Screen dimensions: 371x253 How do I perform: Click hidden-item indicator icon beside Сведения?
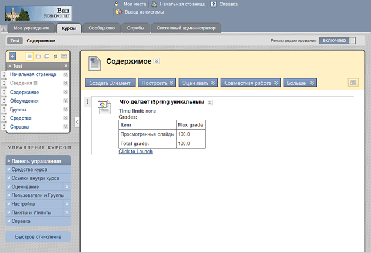tap(35, 83)
